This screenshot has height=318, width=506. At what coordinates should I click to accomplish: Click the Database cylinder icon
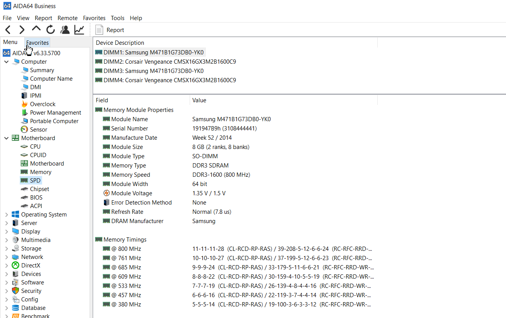[x=15, y=308]
